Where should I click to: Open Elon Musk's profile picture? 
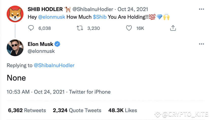pyautogui.click(x=15, y=48)
